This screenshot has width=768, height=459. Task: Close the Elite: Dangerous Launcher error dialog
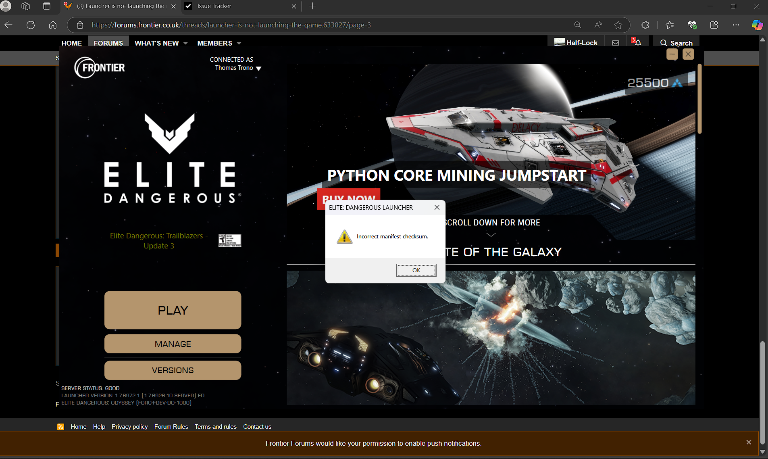coord(437,207)
